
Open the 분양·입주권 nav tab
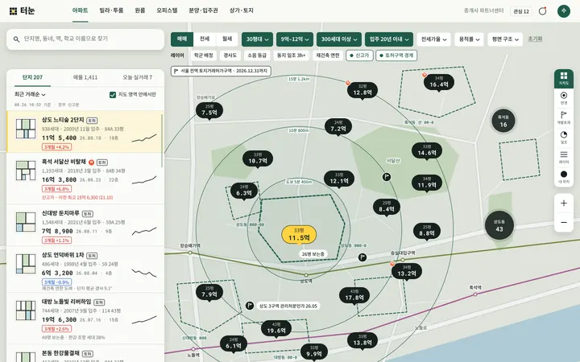pyautogui.click(x=204, y=10)
